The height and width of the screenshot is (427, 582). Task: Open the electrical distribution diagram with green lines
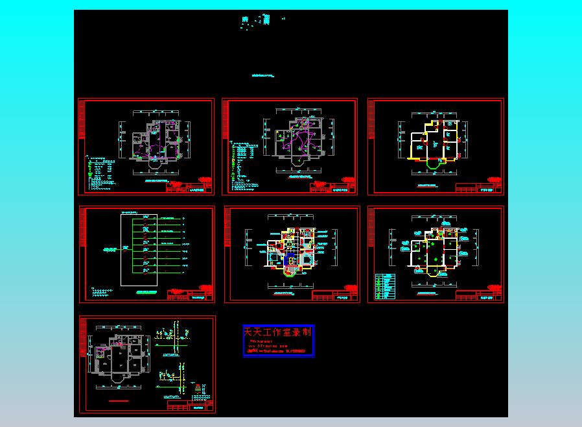pyautogui.click(x=147, y=254)
